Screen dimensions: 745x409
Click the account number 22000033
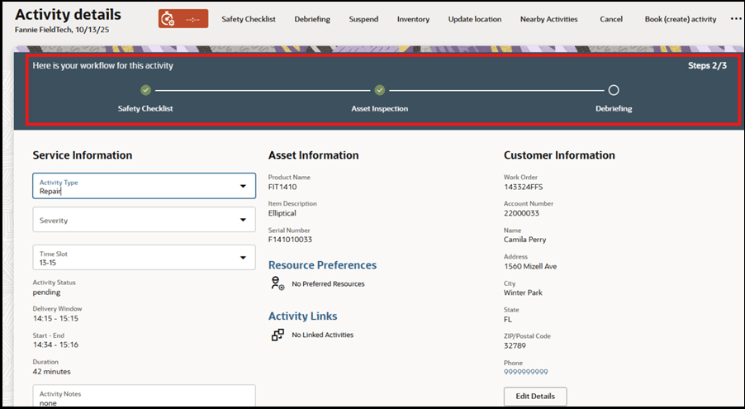click(x=521, y=213)
